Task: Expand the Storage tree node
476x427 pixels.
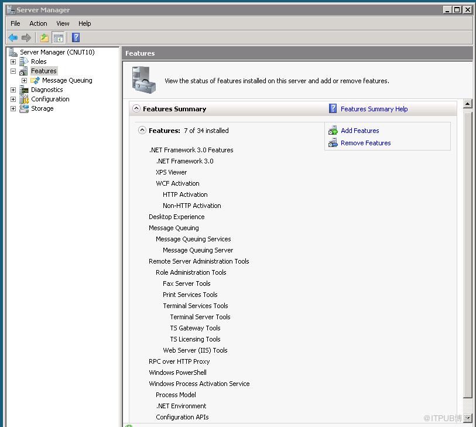Action: 13,108
